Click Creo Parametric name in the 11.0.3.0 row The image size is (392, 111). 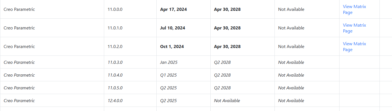pos(19,62)
